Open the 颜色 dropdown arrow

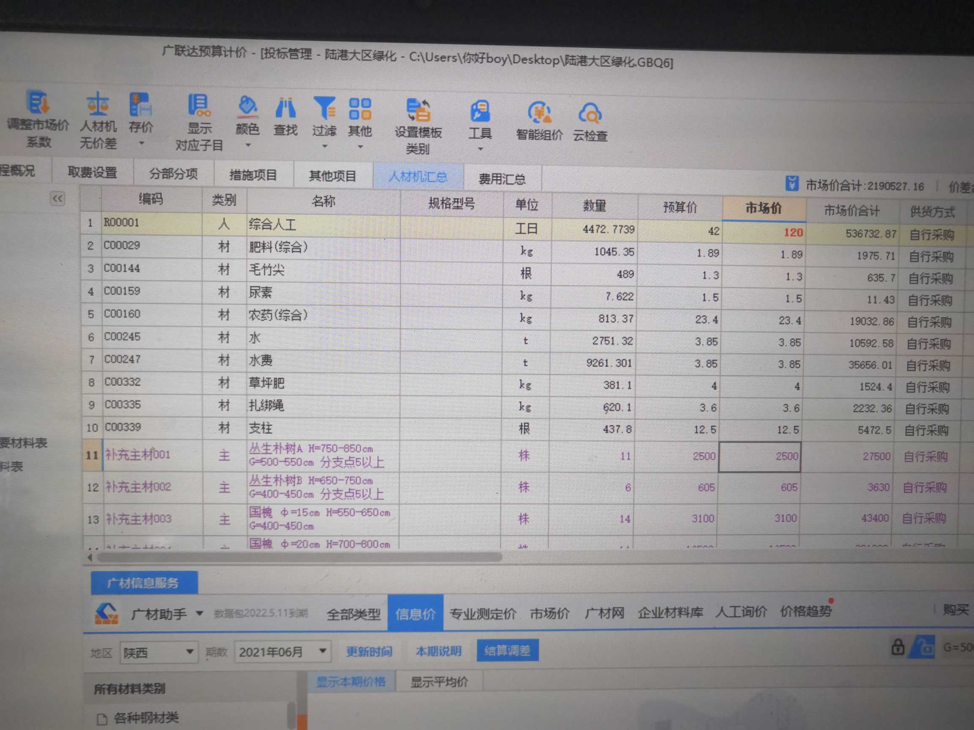pos(248,145)
